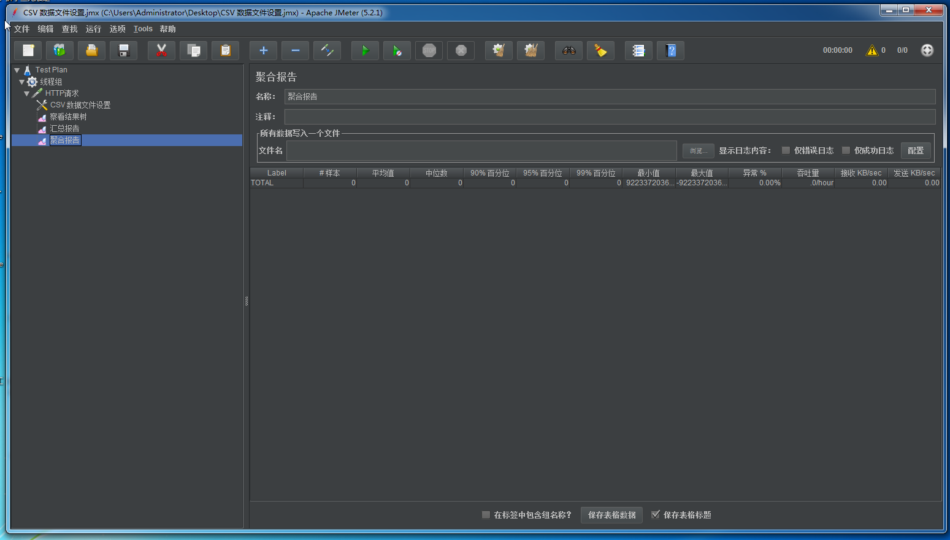
Task: Click the Start no pauses toolbar icon
Action: [397, 51]
